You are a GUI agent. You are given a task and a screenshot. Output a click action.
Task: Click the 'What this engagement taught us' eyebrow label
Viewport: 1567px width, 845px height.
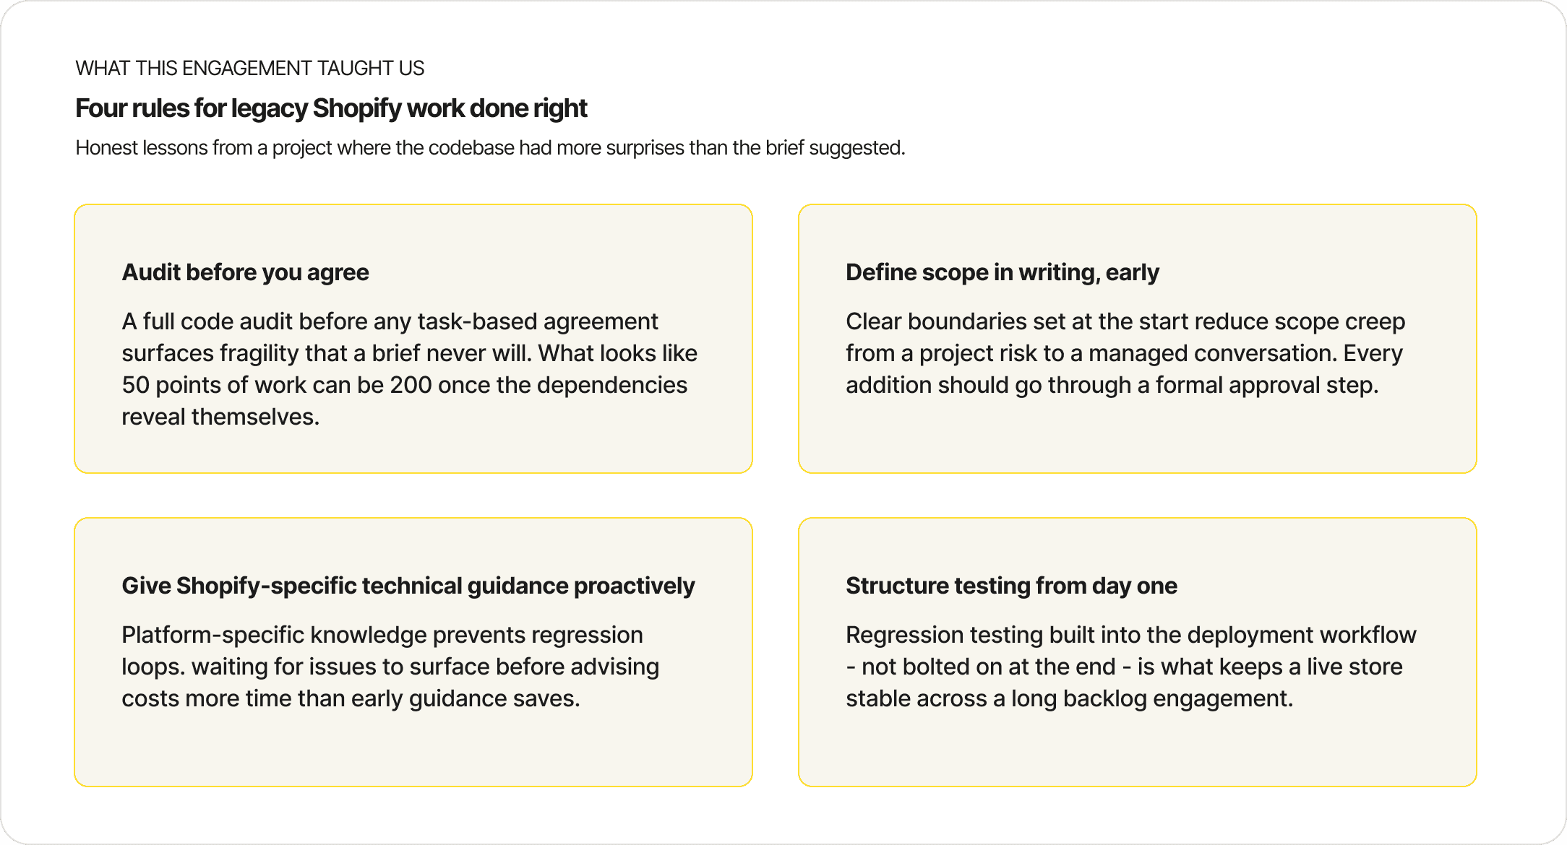click(249, 68)
